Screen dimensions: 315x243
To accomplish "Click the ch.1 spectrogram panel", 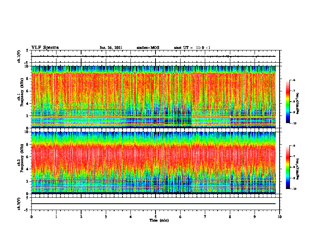I will (153, 97).
